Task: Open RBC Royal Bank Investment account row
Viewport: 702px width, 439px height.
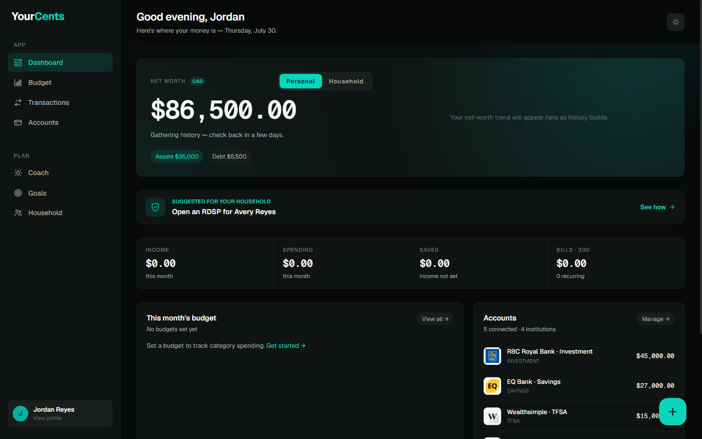Action: [579, 356]
